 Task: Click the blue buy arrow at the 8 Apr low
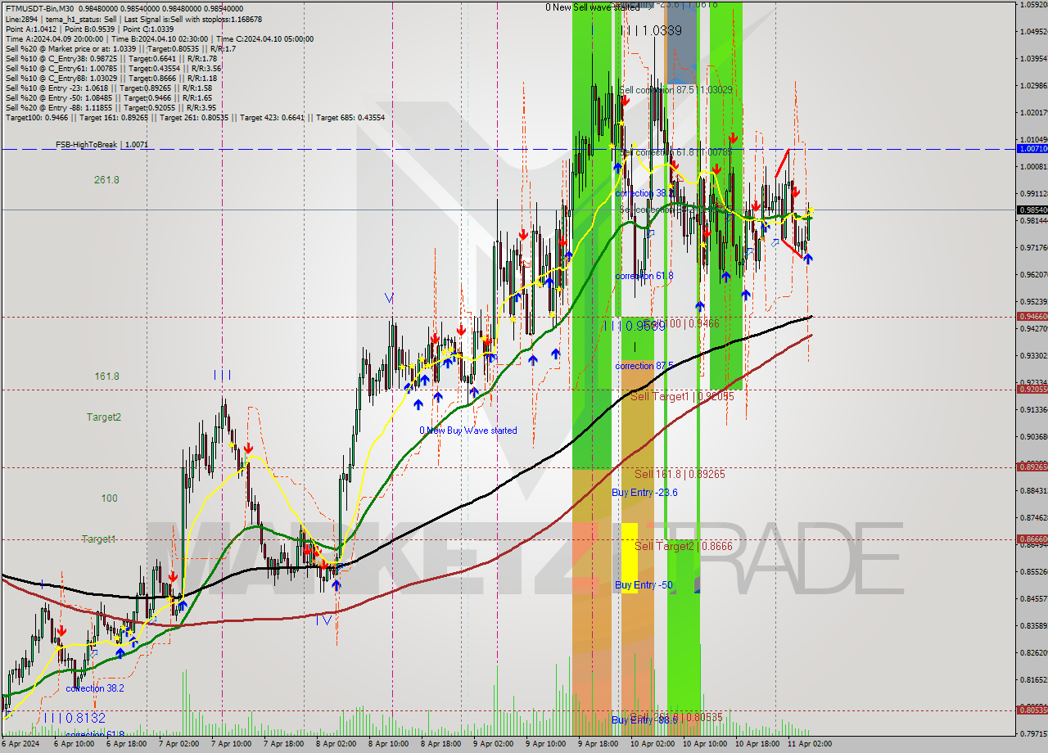click(337, 585)
